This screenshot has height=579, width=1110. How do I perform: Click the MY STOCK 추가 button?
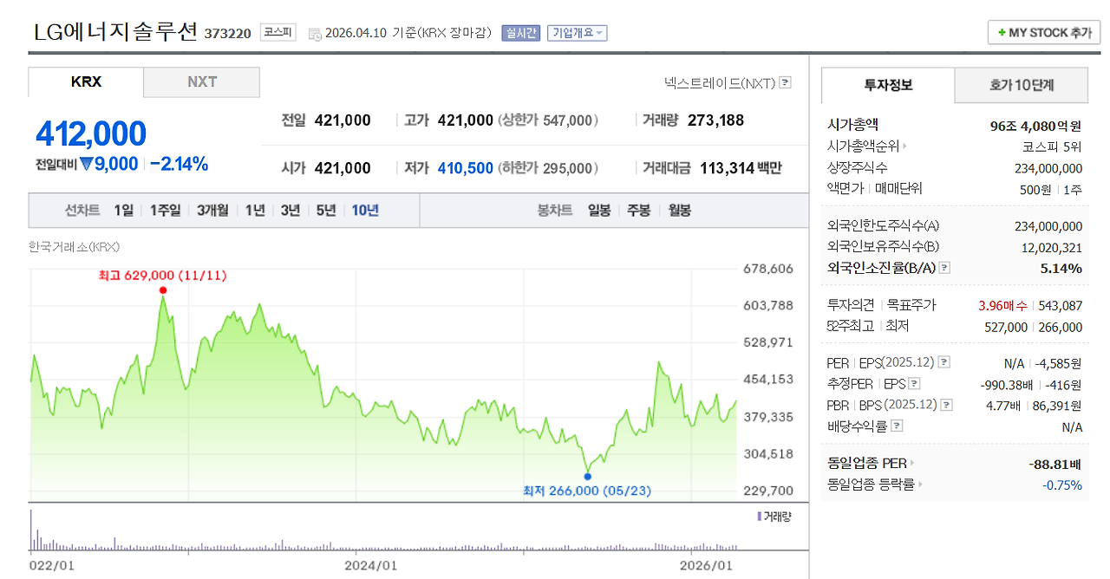[1044, 32]
